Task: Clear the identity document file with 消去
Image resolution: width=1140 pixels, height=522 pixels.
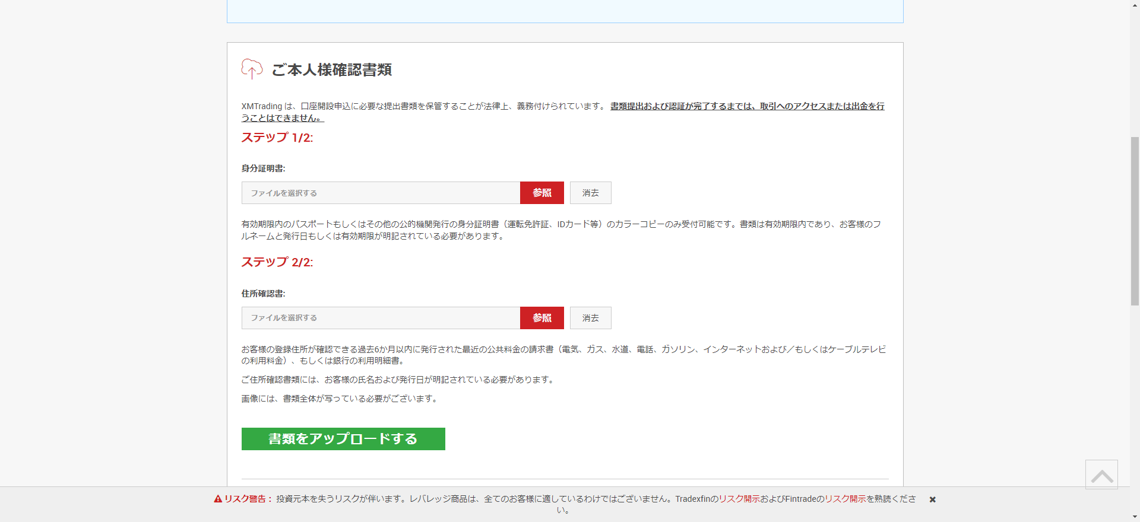Action: point(590,193)
